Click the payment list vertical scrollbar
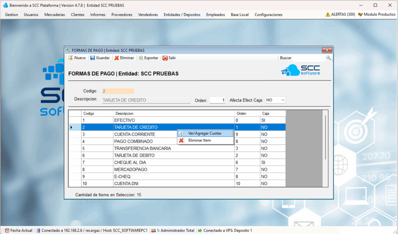The width and height of the screenshot is (398, 234). point(326,136)
